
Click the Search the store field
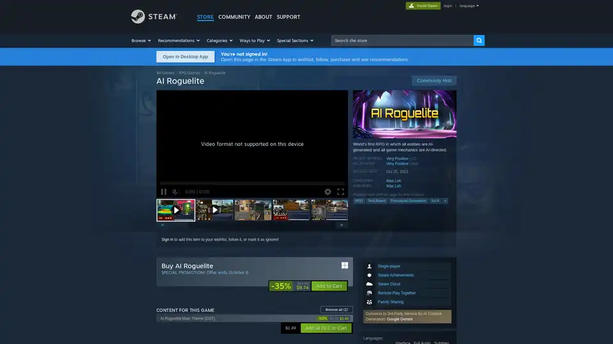pos(402,40)
